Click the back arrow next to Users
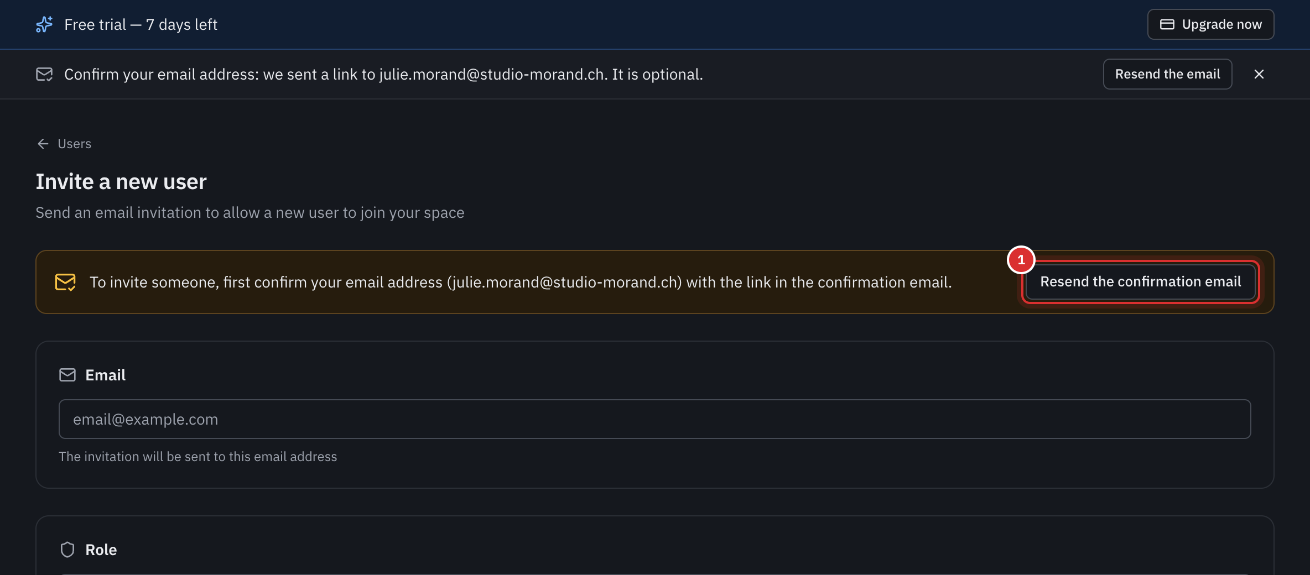The width and height of the screenshot is (1310, 575). point(43,144)
